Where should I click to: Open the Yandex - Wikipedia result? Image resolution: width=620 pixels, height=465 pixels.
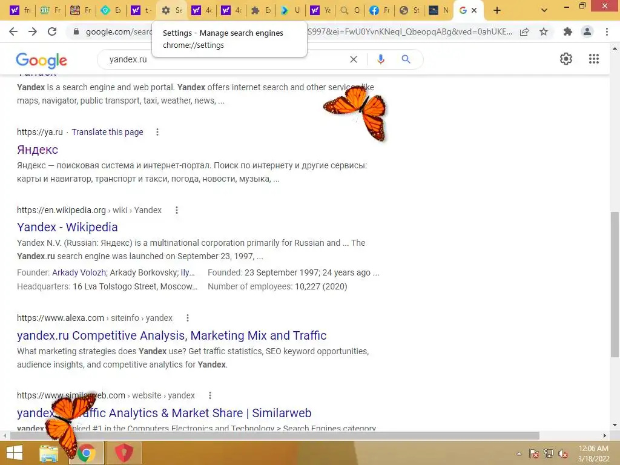[67, 227]
